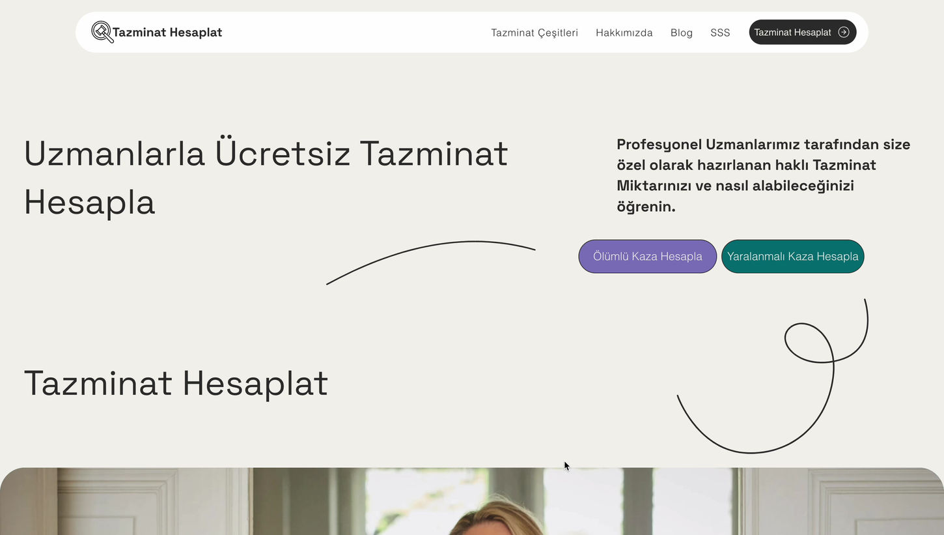Click the heading Uzmanlarla Ücretsiz Tazminat Hesapla
Viewport: 944px width, 535px height.
266,177
